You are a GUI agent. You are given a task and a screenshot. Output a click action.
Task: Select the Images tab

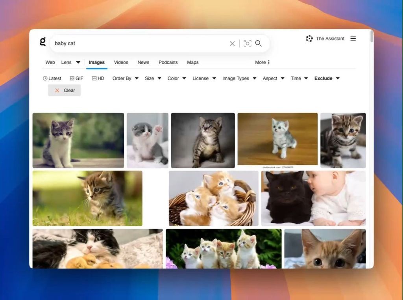pyautogui.click(x=97, y=62)
